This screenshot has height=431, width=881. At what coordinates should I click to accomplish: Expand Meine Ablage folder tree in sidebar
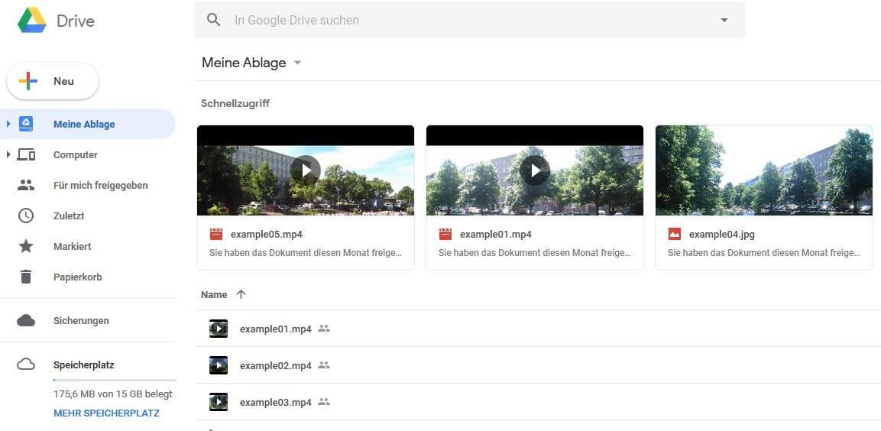point(8,124)
